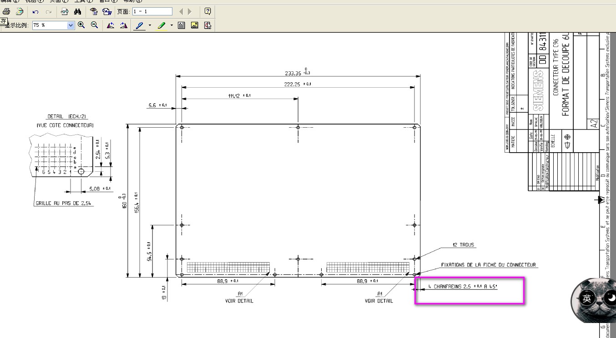Click '(VUE COTE CONNECTEUR)' caption

click(65, 125)
